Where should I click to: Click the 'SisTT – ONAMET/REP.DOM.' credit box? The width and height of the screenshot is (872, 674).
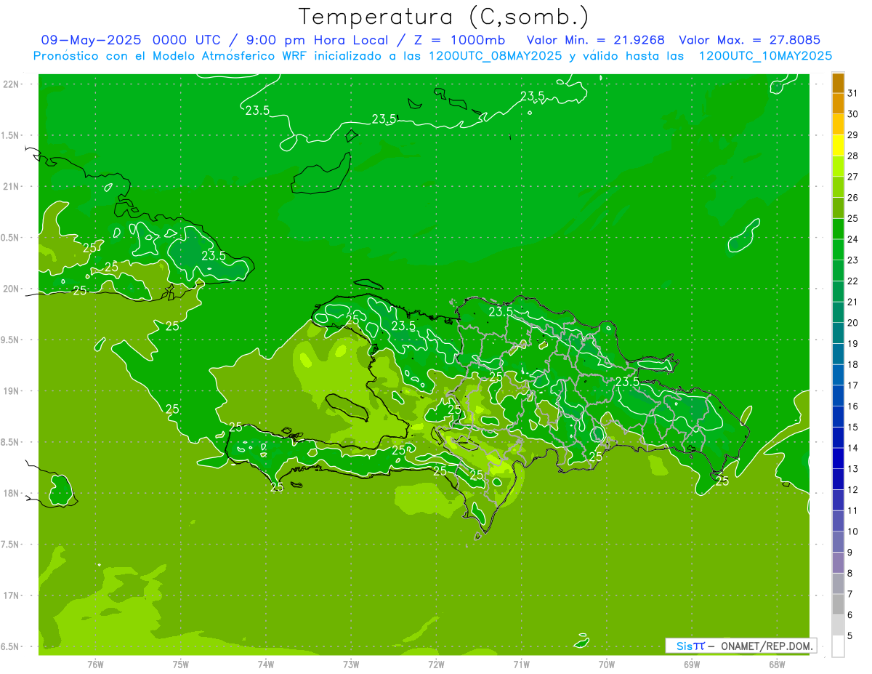tap(740, 646)
